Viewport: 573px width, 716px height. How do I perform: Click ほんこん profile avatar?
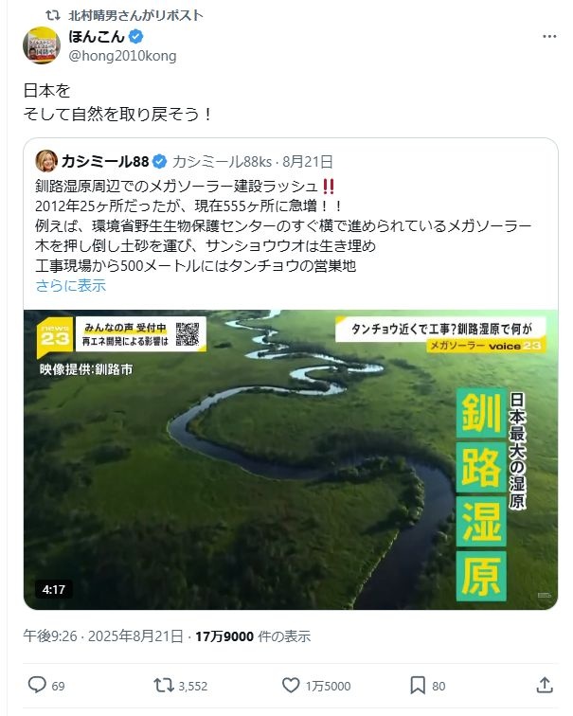[42, 45]
